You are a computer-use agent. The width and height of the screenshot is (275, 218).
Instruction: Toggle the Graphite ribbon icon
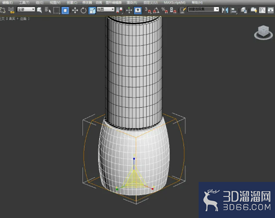254,10
